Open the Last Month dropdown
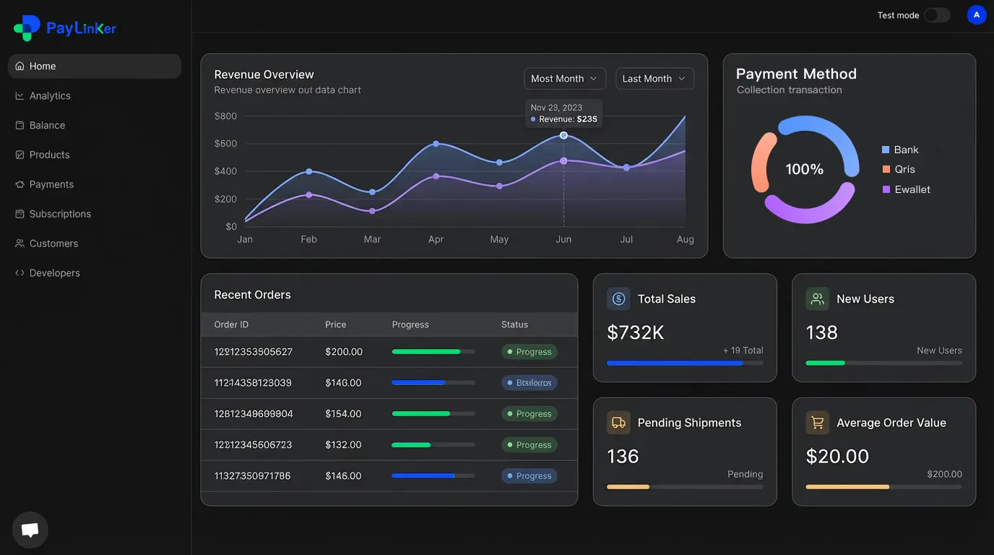The image size is (994, 555). click(654, 78)
